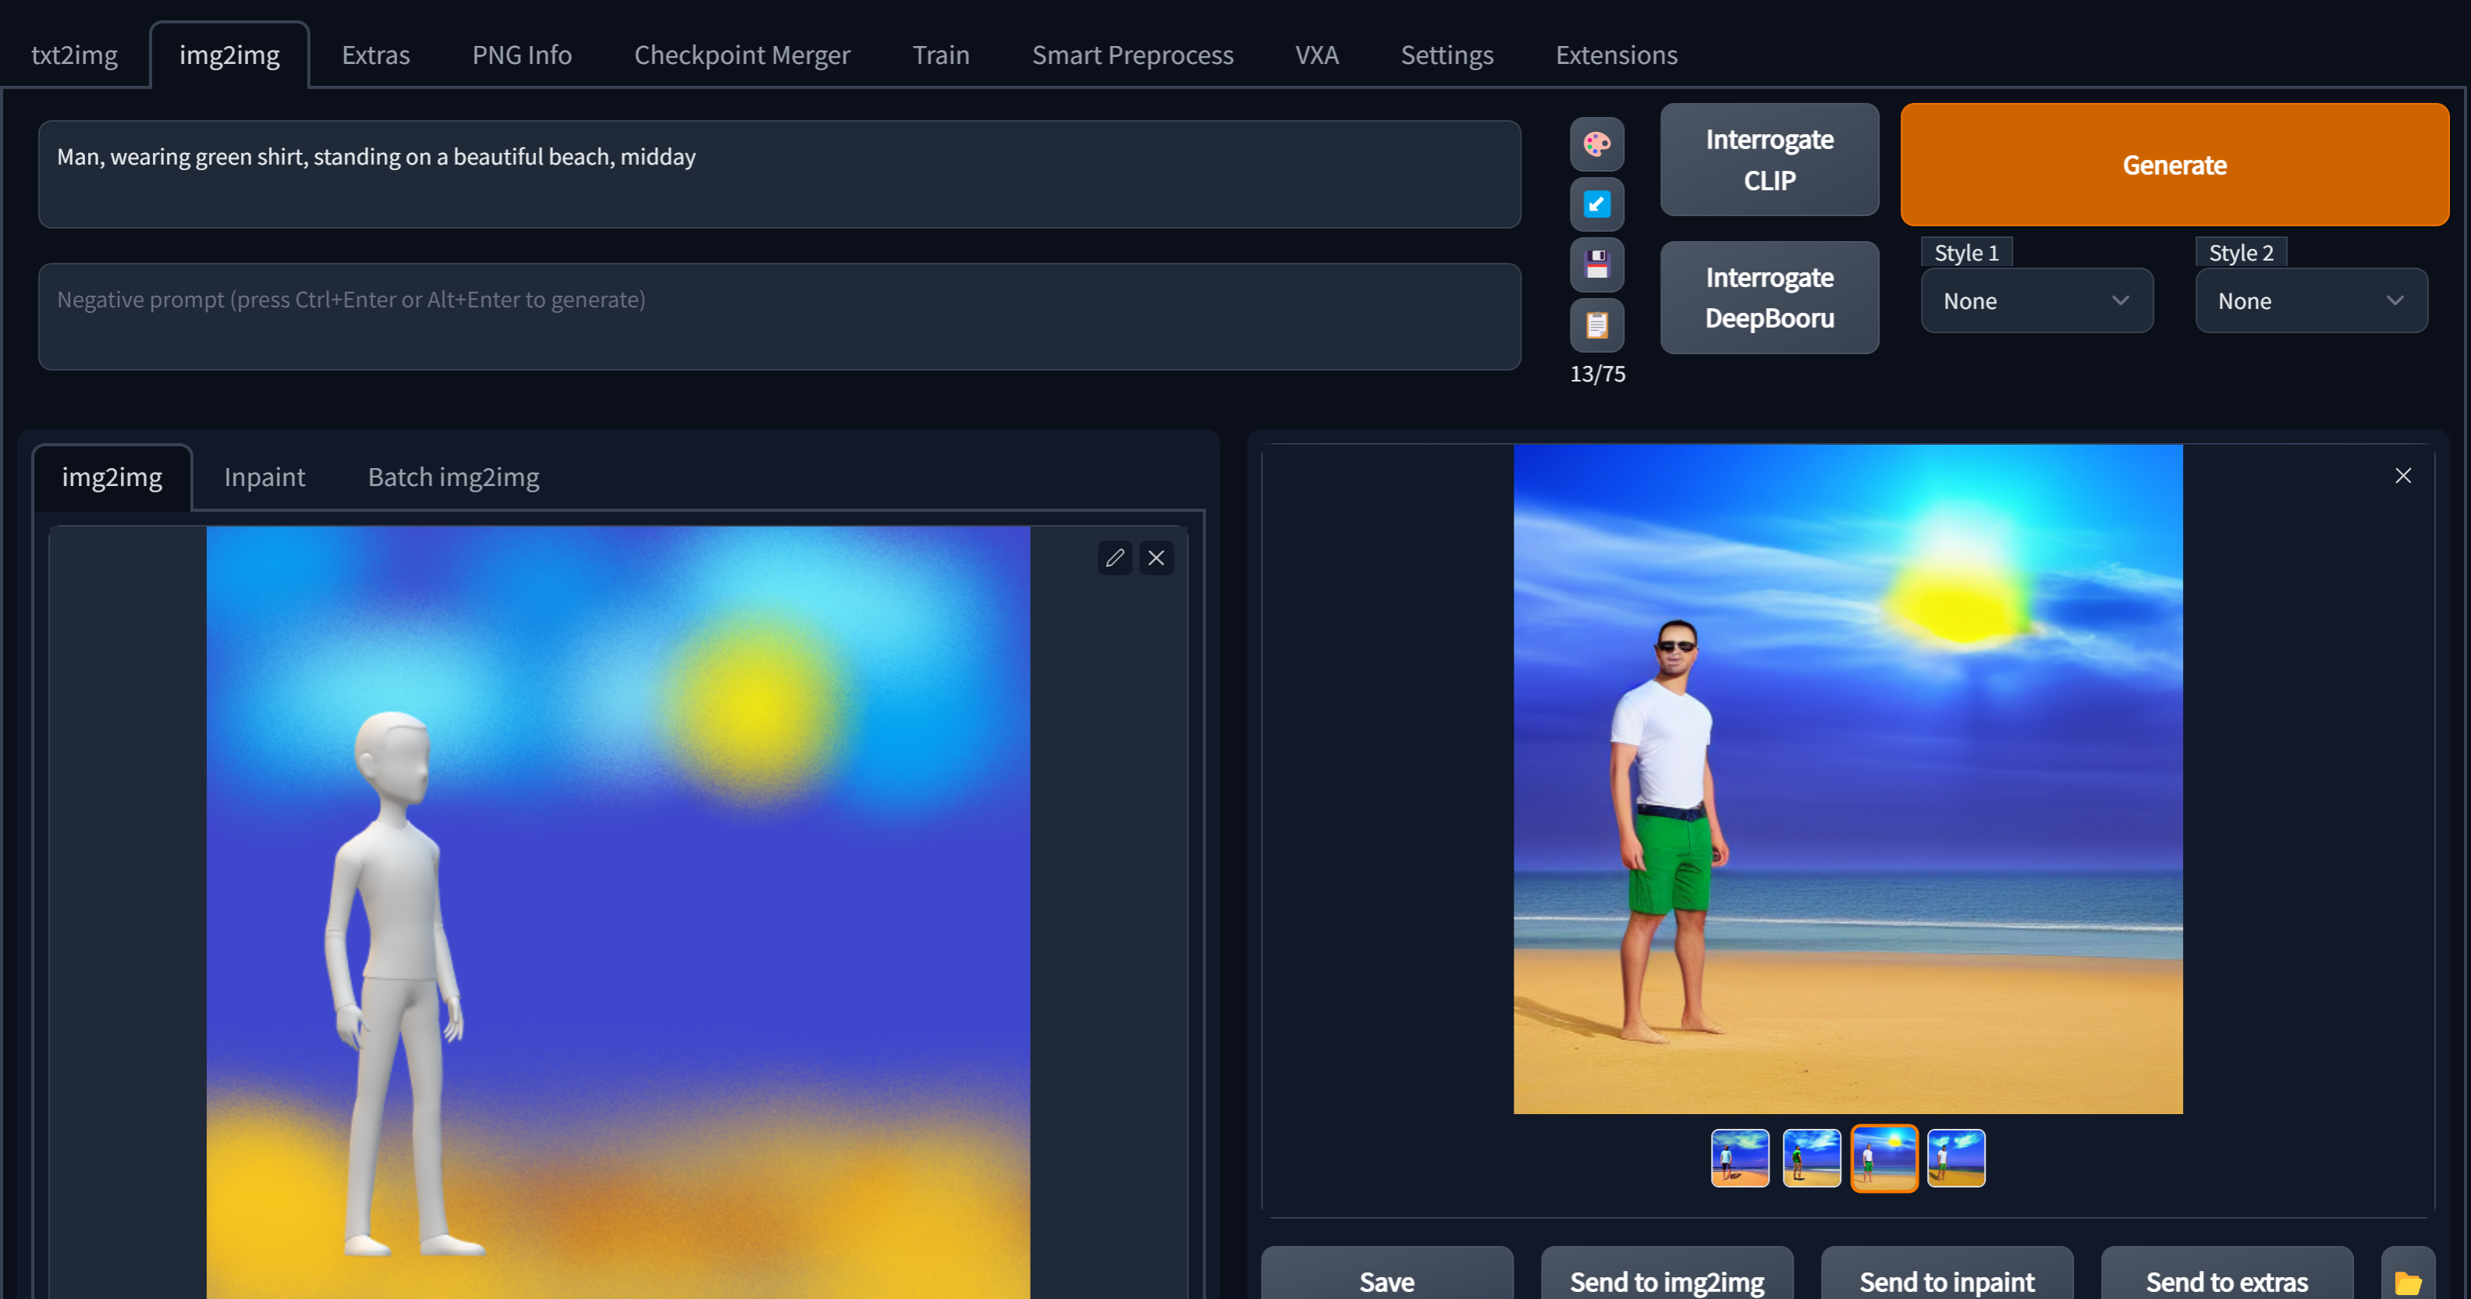
Task: Open the Settings tab
Action: pyautogui.click(x=1447, y=55)
